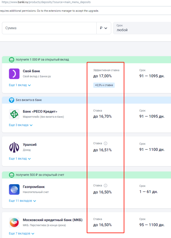Click the Свой Банк purple logo
The width and height of the screenshot is (171, 238).
[14, 74]
